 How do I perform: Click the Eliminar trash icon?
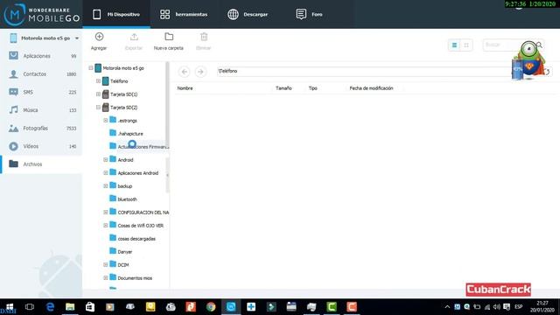tap(204, 37)
